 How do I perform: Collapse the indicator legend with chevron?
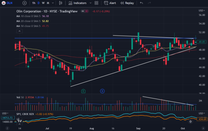pos(20,31)
